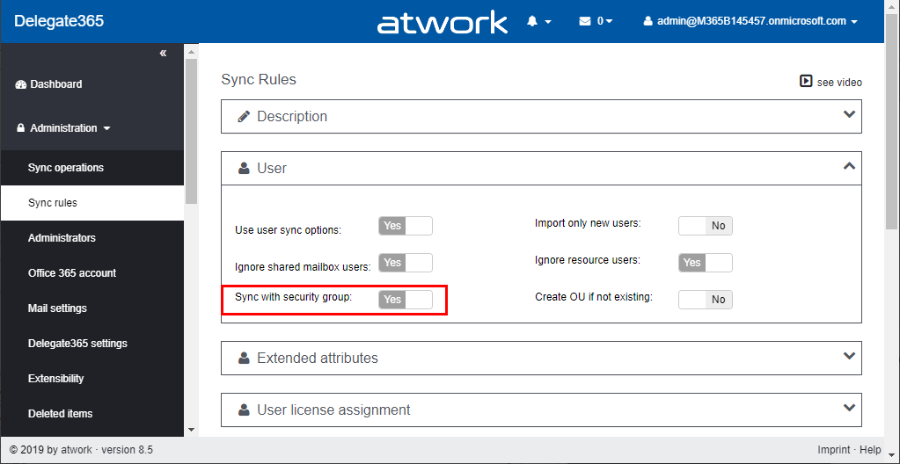
Task: Expand the Extended attributes chevron
Action: pos(850,356)
